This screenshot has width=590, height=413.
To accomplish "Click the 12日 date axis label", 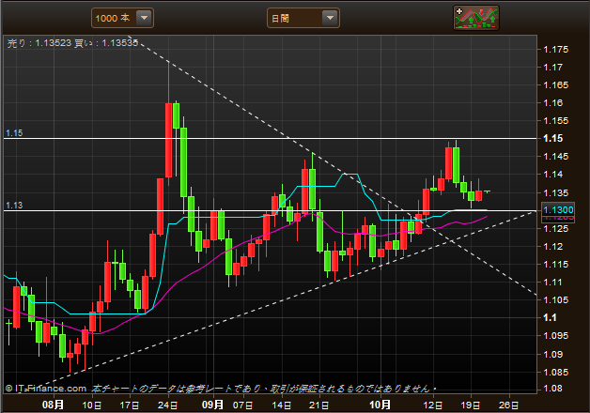I will point(433,405).
